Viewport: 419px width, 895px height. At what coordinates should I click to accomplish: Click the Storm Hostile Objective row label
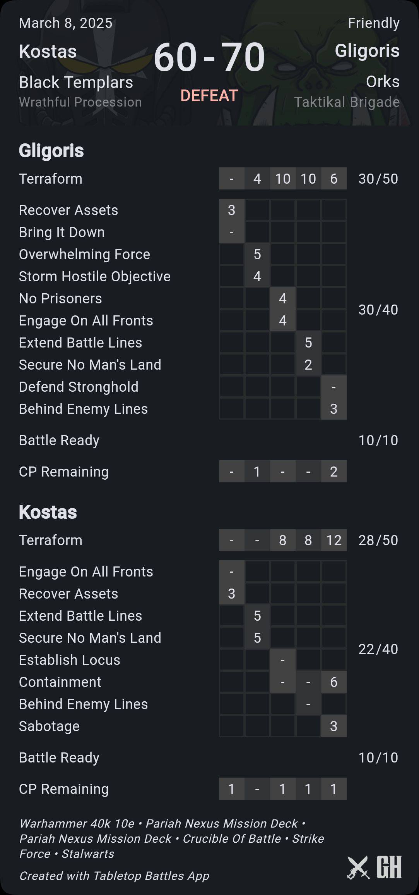tap(95, 277)
